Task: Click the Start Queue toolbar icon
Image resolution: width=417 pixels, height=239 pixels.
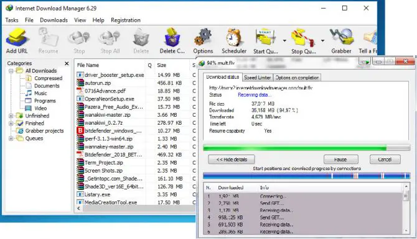Action: coord(265,41)
